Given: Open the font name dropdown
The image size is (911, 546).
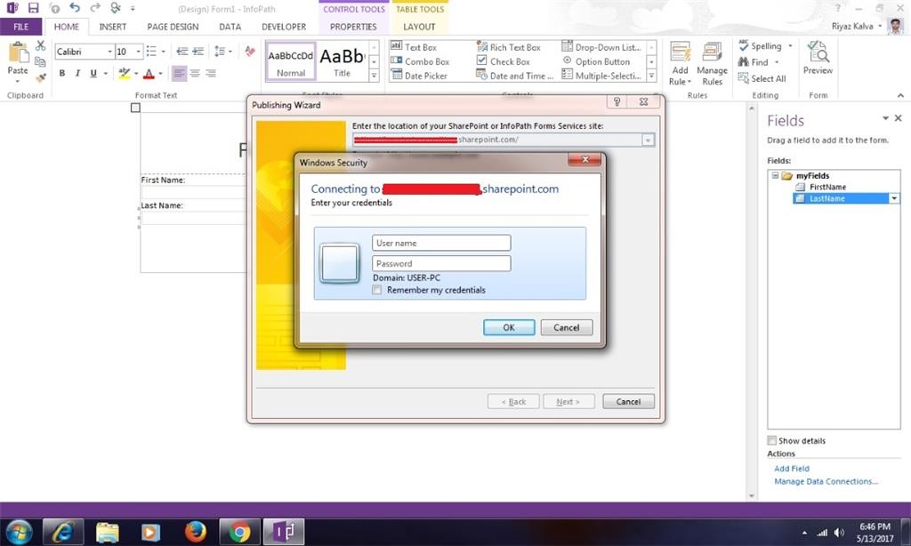Looking at the screenshot, I should [x=109, y=52].
